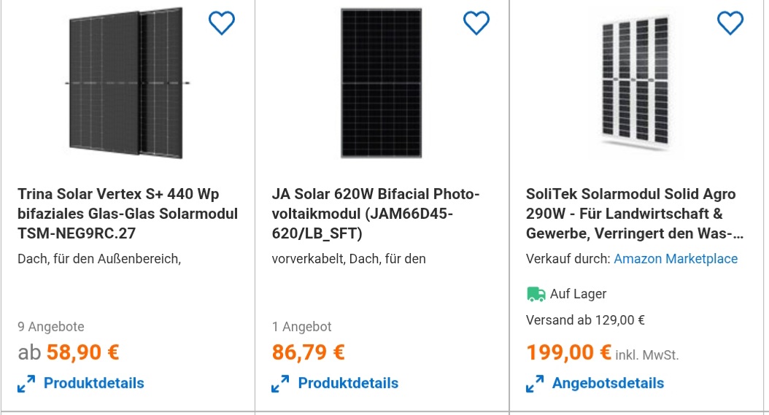
Task: Click expand arrows icon under SoliTek
Action: click(535, 384)
